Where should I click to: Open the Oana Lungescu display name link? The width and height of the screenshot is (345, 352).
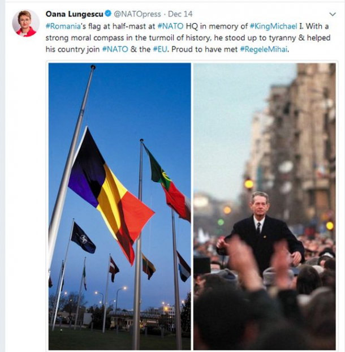pyautogui.click(x=74, y=14)
